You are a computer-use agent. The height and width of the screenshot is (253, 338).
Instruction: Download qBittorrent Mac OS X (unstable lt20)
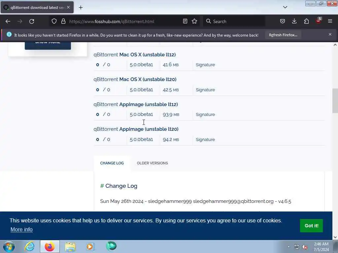135,79
